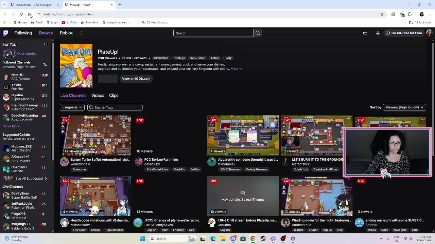Expand See All Suggested collabs
The image size is (435, 244).
[31, 179]
